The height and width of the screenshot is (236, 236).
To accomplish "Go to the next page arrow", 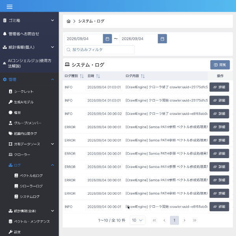I will (x=184, y=220).
